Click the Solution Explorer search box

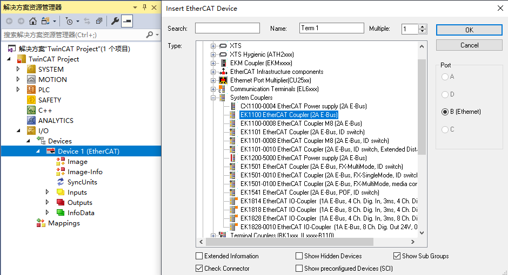[x=73, y=35]
